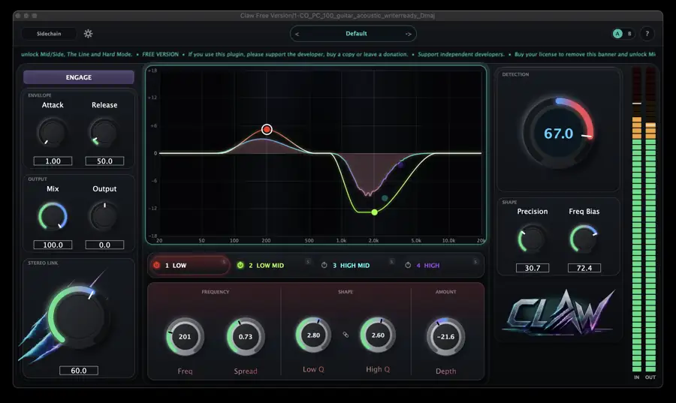Click the Freq Bias knob
The image size is (676, 403).
(584, 239)
